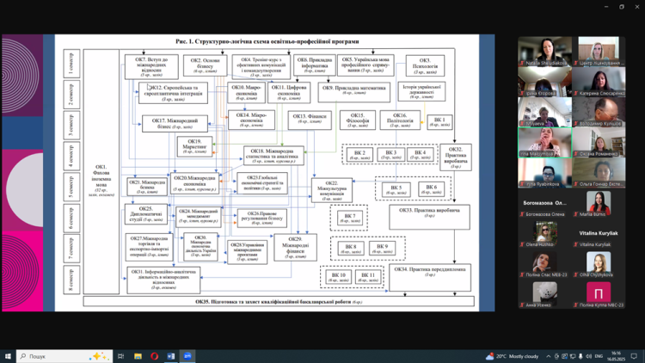645x363 pixels.
Task: Select Yulia Maksymova's highlighted video tile
Action: click(545, 142)
